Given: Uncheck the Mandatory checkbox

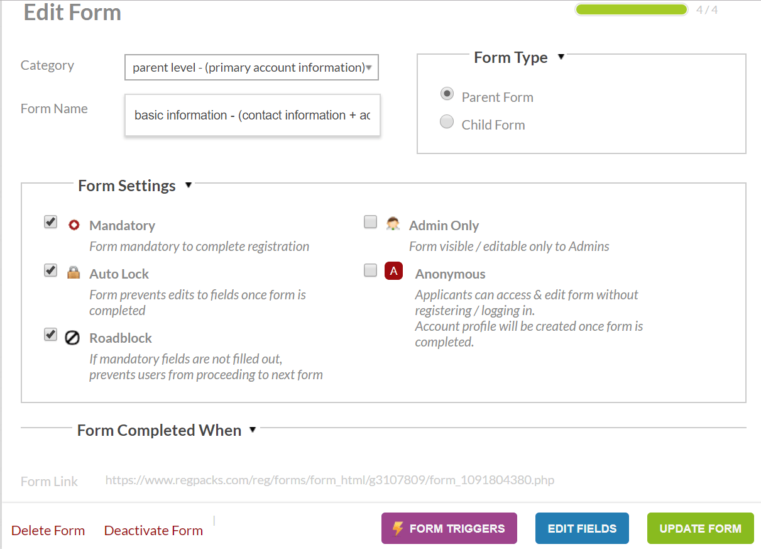Looking at the screenshot, I should [51, 222].
